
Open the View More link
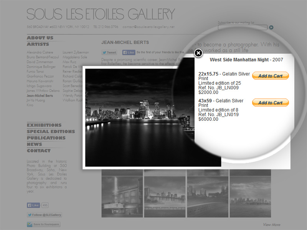tap(272, 225)
